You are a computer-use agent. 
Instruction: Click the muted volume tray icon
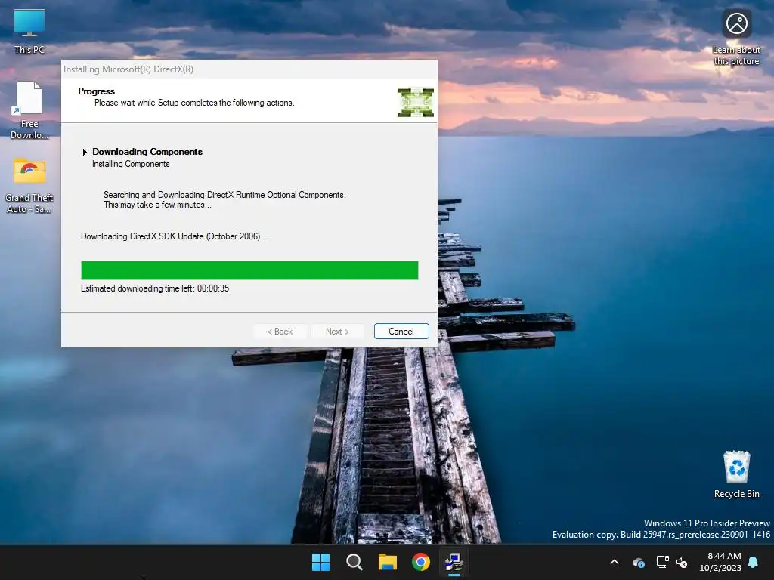click(x=683, y=562)
